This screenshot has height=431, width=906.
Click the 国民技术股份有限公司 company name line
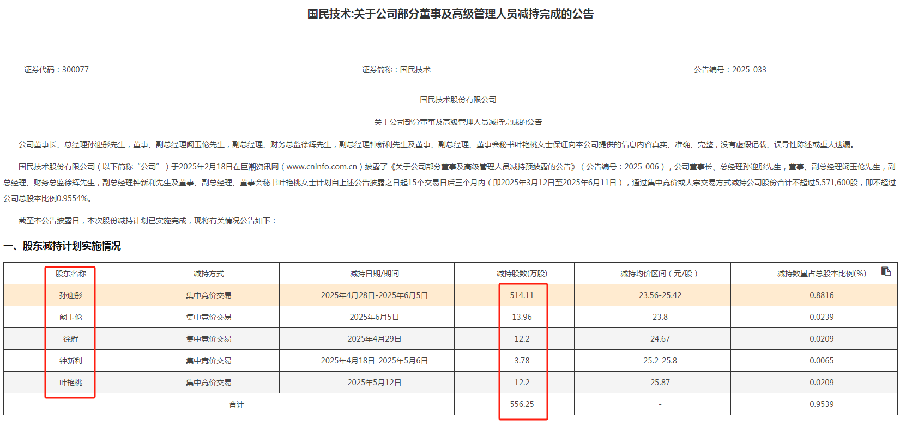(458, 100)
